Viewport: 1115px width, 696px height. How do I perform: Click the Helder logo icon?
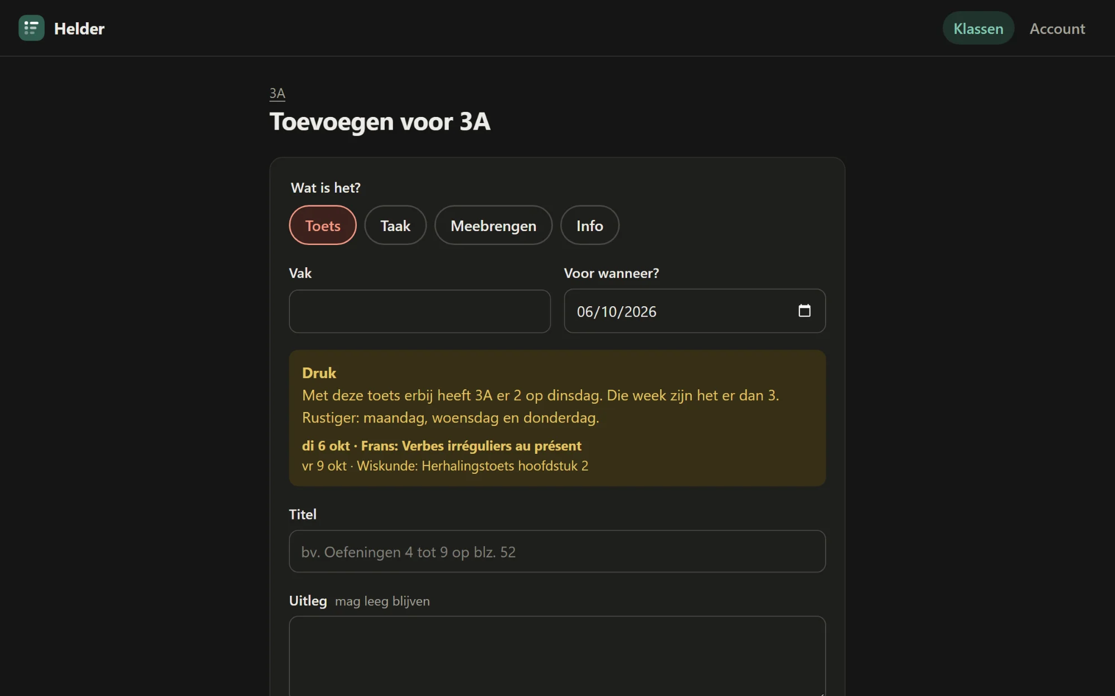coord(31,28)
